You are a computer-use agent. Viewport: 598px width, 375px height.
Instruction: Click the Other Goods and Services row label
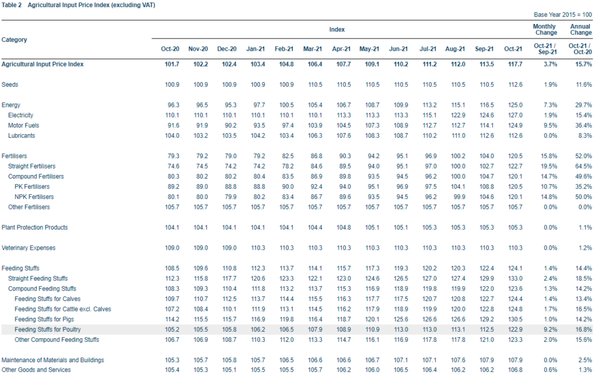pyautogui.click(x=35, y=370)
